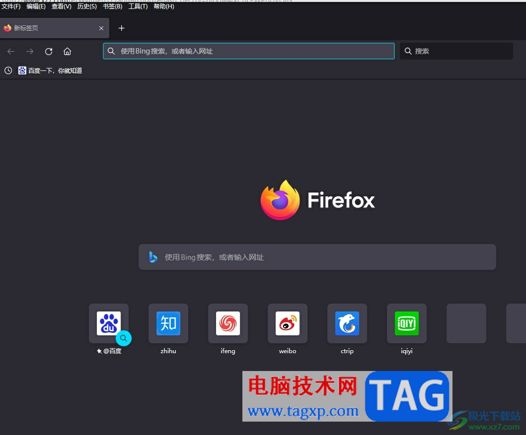Image resolution: width=526 pixels, height=435 pixels.
Task: Open the 书签(B) menu
Action: [x=112, y=6]
